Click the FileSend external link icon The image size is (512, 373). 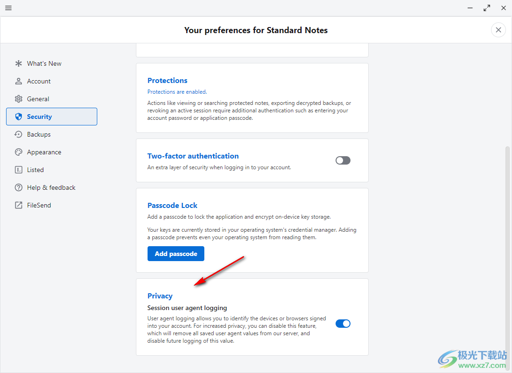coord(19,205)
